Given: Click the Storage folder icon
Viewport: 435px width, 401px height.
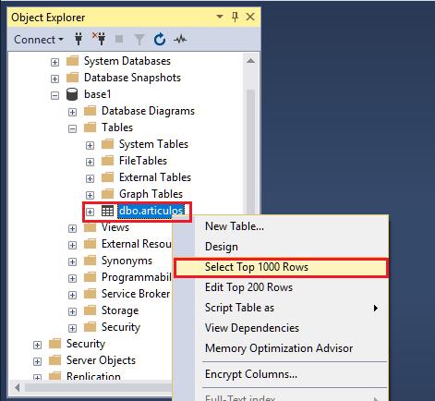Looking at the screenshot, I should click(x=91, y=310).
